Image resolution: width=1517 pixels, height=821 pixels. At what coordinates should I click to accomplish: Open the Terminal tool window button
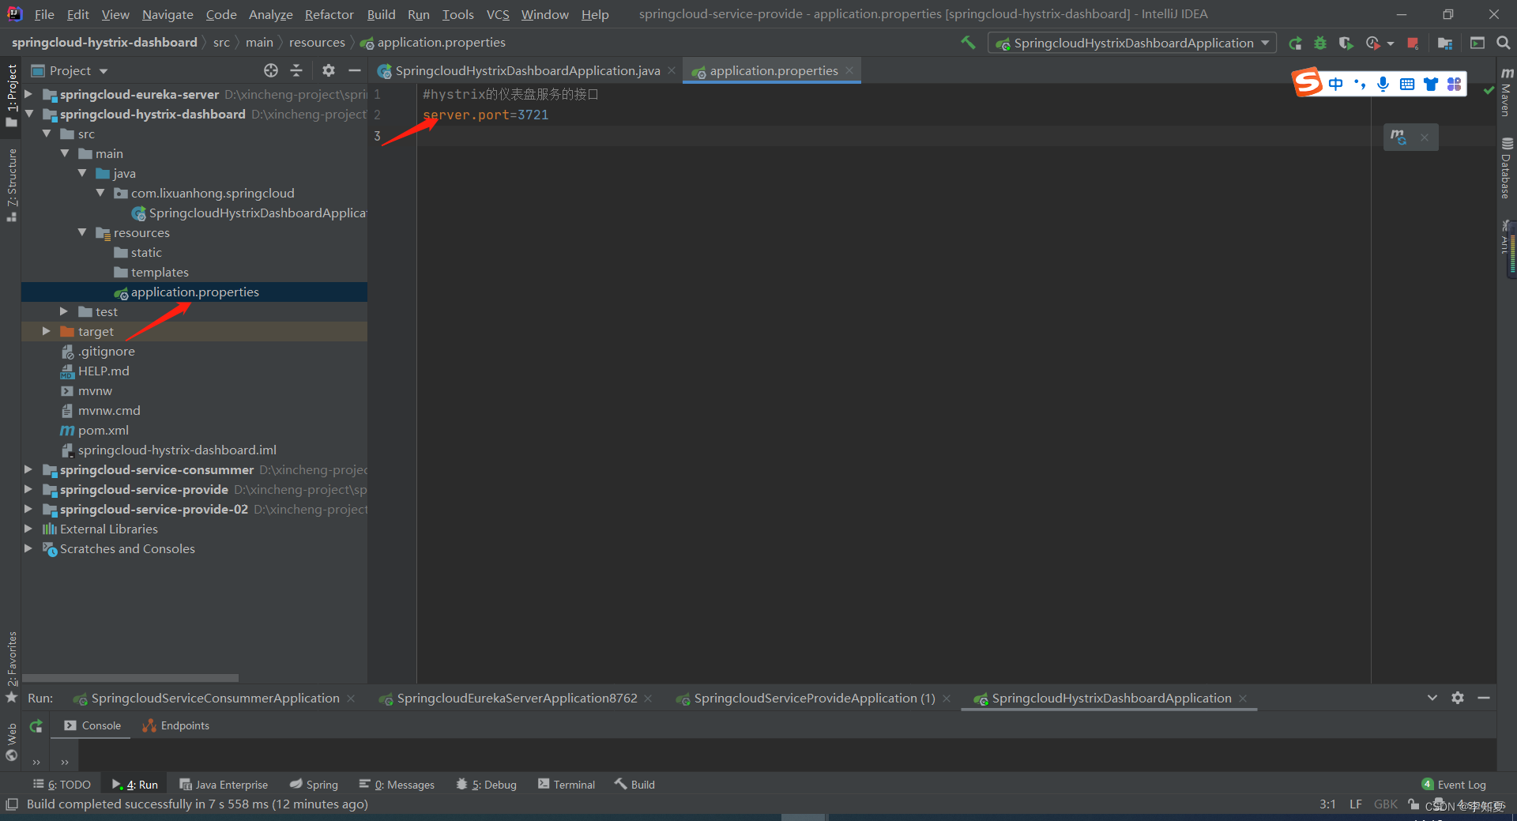[567, 785]
